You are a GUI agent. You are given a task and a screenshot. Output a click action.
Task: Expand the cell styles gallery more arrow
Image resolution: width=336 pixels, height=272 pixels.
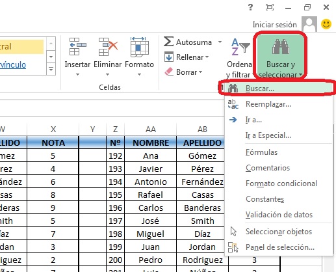pos(51,70)
